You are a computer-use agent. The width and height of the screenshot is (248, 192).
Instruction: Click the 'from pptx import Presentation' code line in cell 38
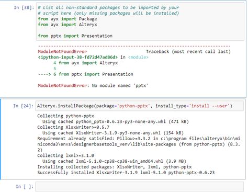75,36
